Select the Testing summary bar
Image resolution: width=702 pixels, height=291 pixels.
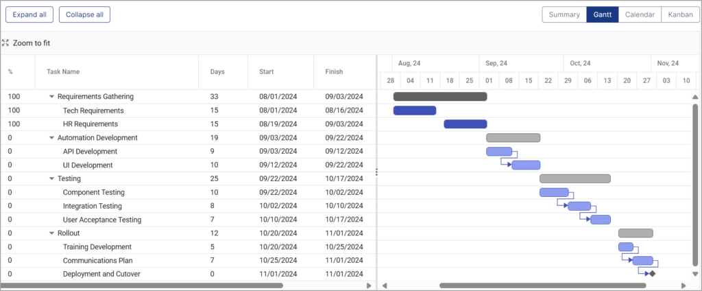575,178
